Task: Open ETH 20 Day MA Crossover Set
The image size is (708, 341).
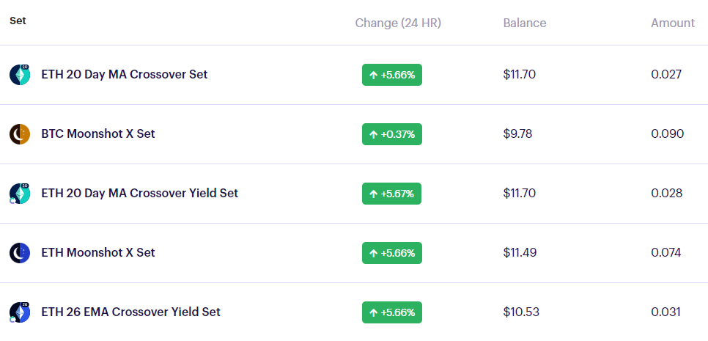Action: pos(124,74)
